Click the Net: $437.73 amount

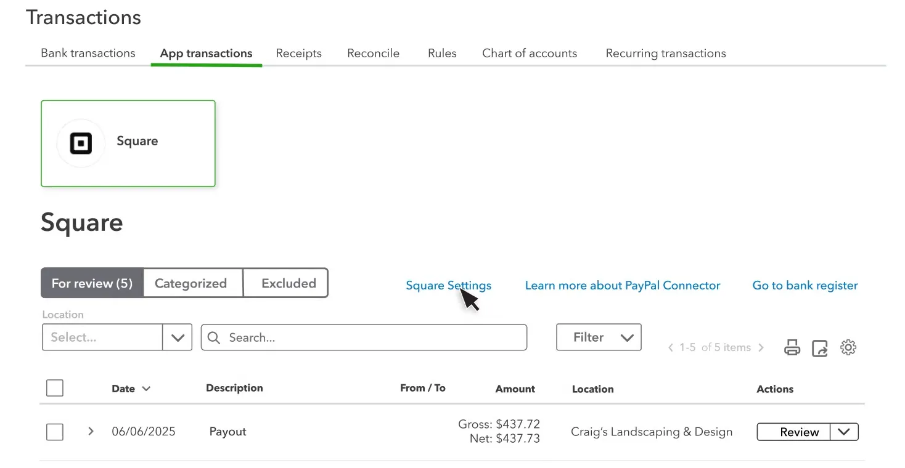[x=505, y=439]
